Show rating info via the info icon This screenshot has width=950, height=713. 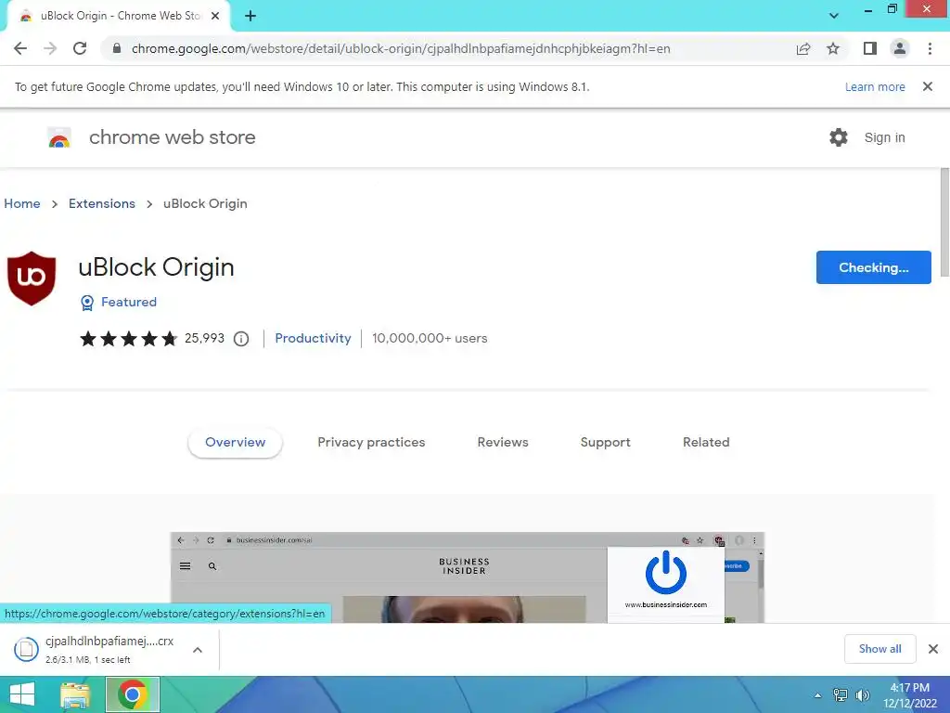point(241,339)
